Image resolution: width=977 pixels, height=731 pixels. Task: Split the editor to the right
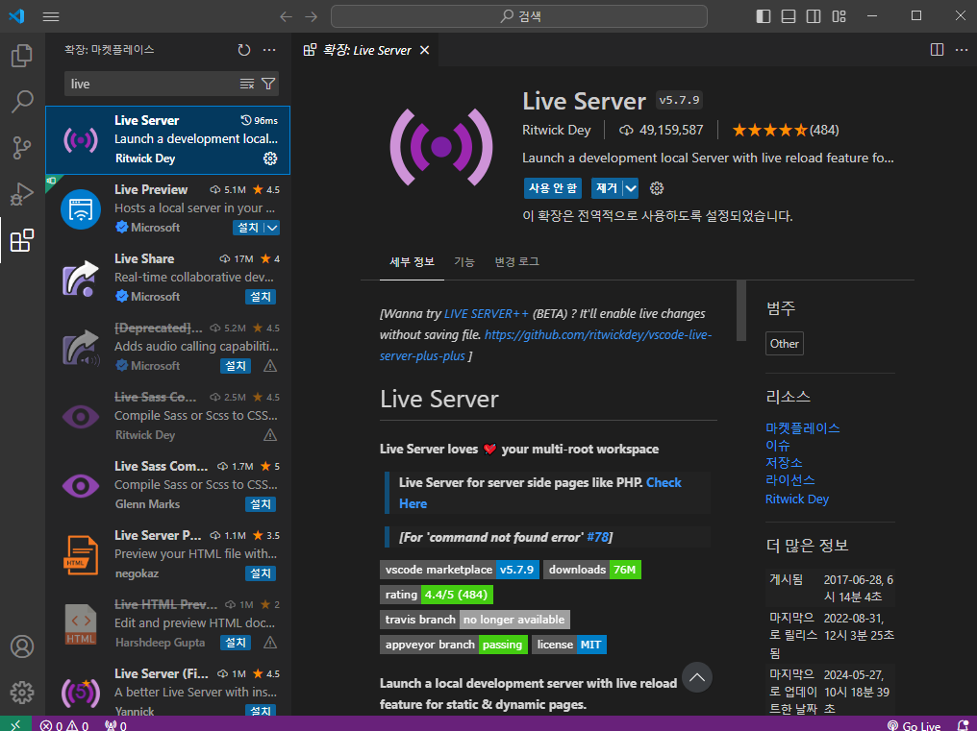point(937,50)
